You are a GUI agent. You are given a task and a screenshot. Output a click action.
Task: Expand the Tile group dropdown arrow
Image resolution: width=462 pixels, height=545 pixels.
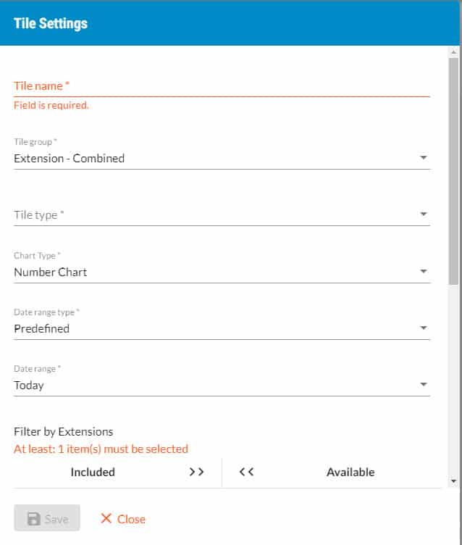[424, 158]
